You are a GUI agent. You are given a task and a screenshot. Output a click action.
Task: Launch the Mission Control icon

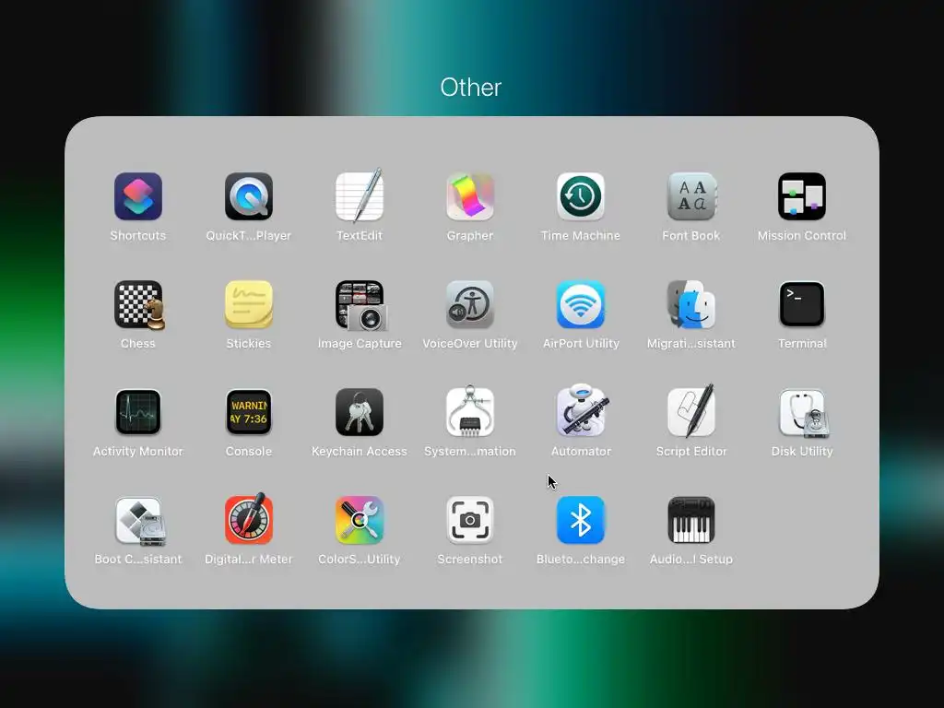tap(802, 196)
